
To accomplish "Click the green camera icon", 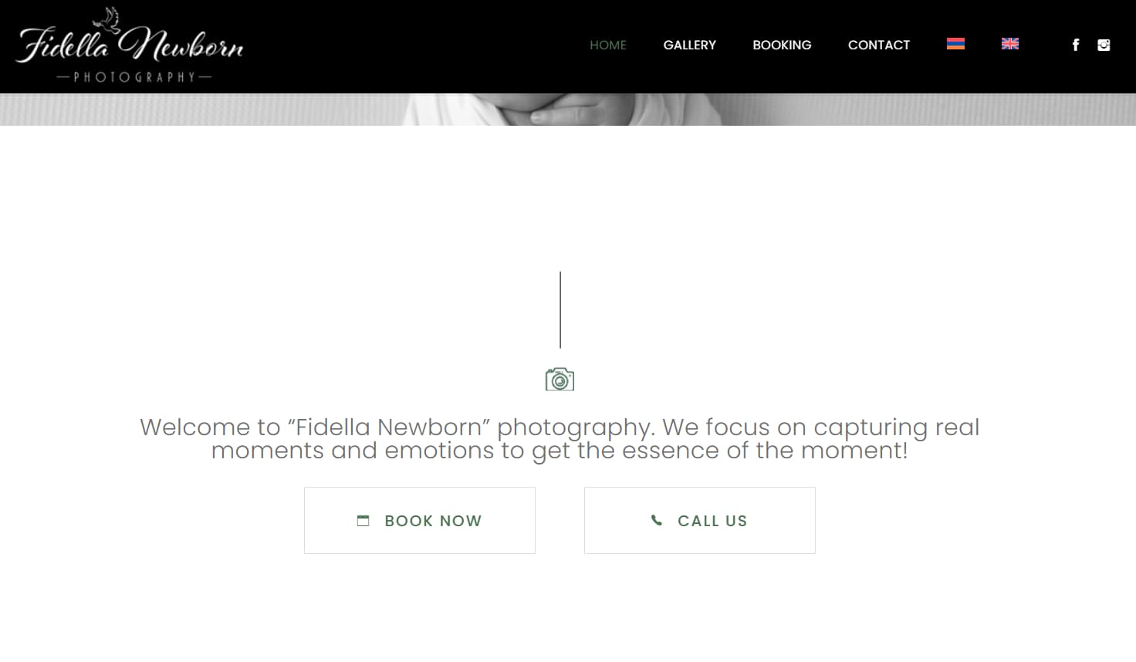I will click(x=560, y=379).
